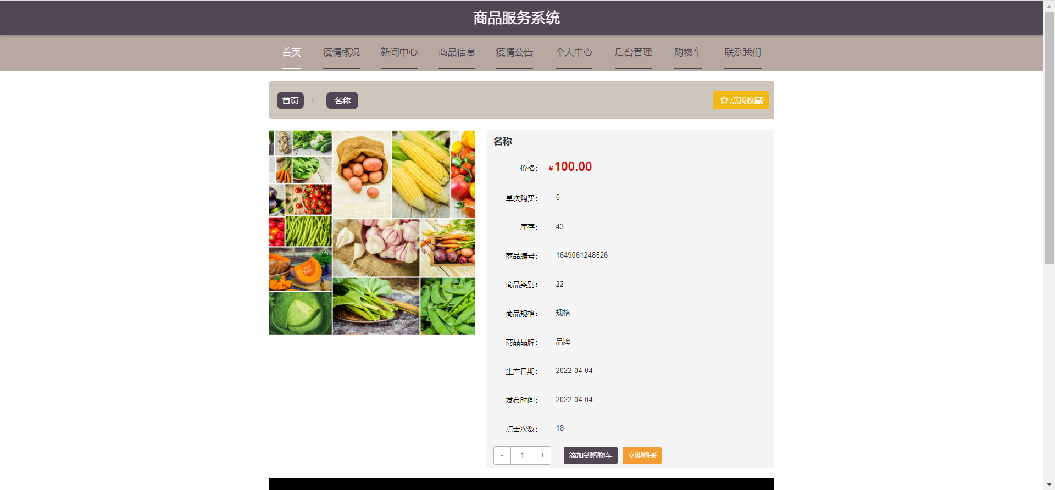Select 商品信息 in the nav bar
Viewport: 1055px width, 490px height.
tap(457, 52)
